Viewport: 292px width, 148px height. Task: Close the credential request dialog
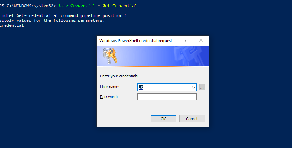[x=201, y=41]
